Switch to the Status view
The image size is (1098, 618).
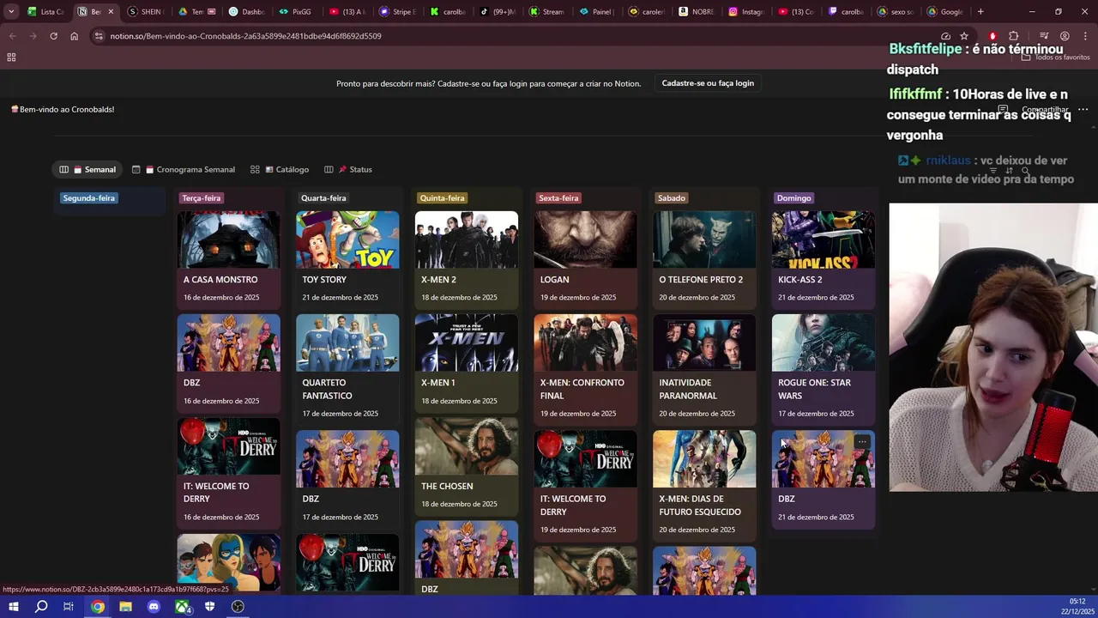point(348,170)
